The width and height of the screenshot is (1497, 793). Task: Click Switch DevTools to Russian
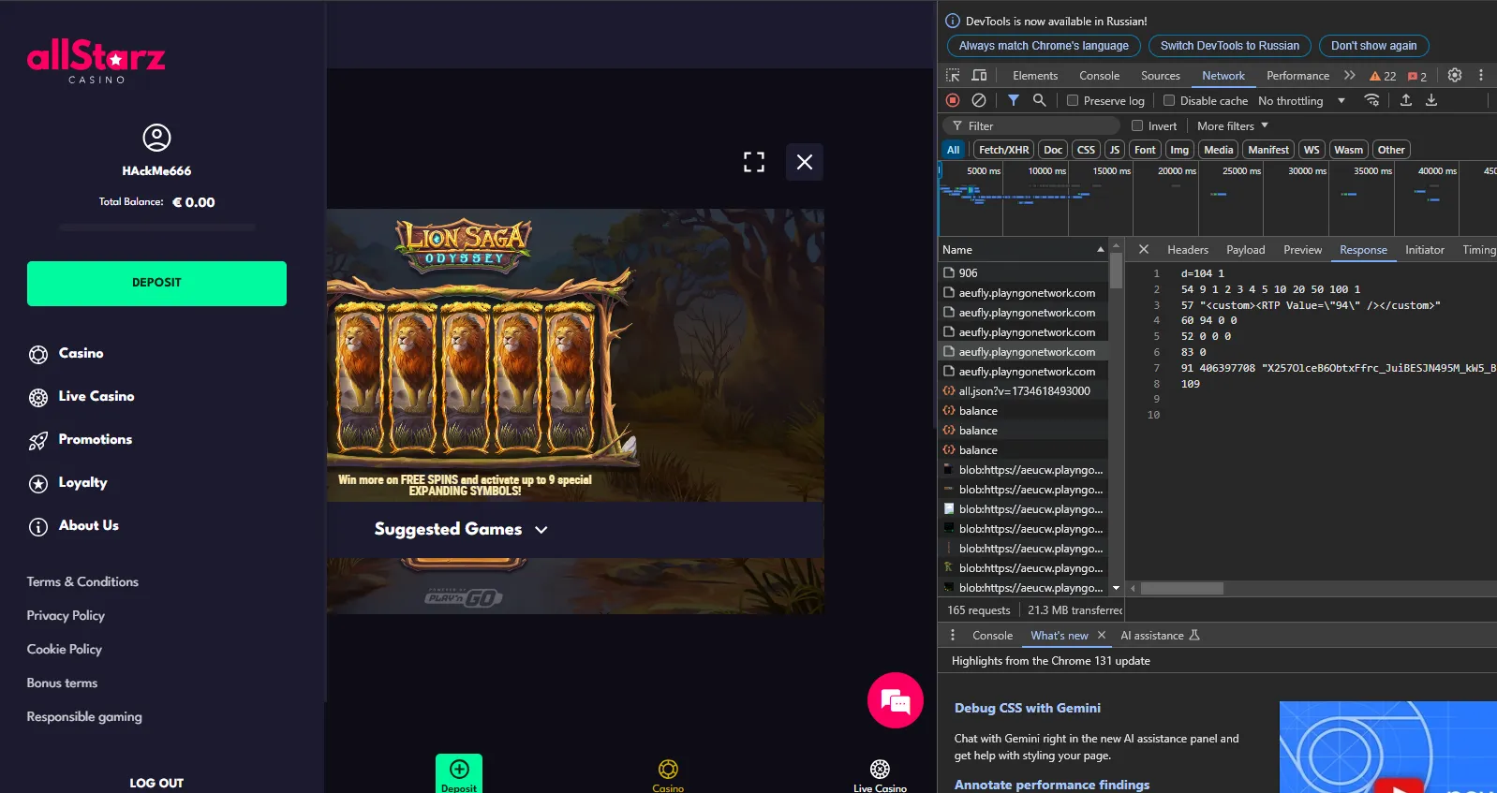[x=1229, y=46]
